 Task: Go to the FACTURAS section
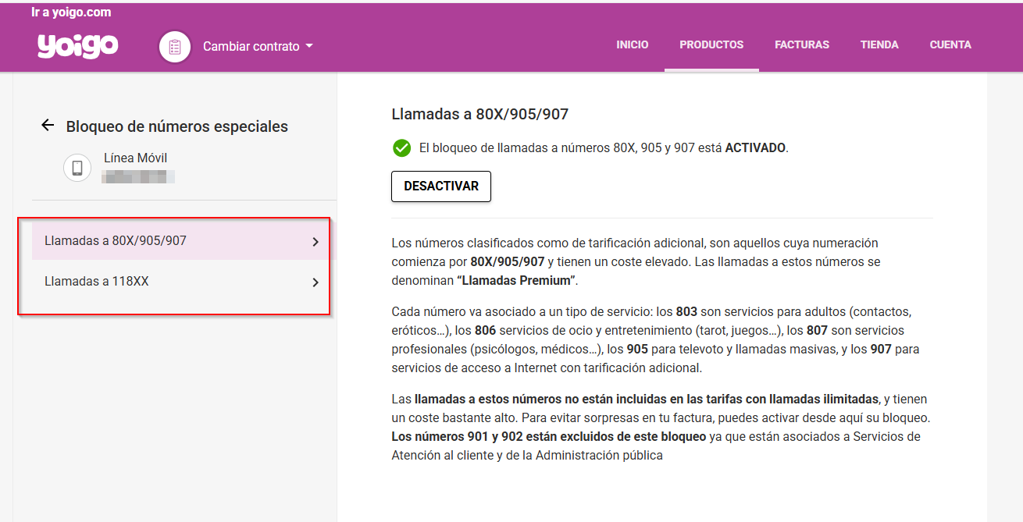pos(802,44)
